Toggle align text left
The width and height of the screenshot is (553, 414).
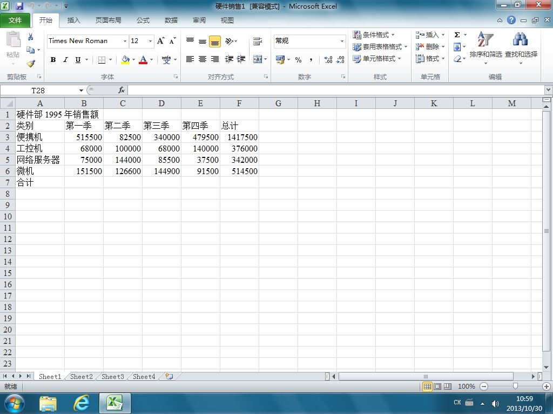190,59
